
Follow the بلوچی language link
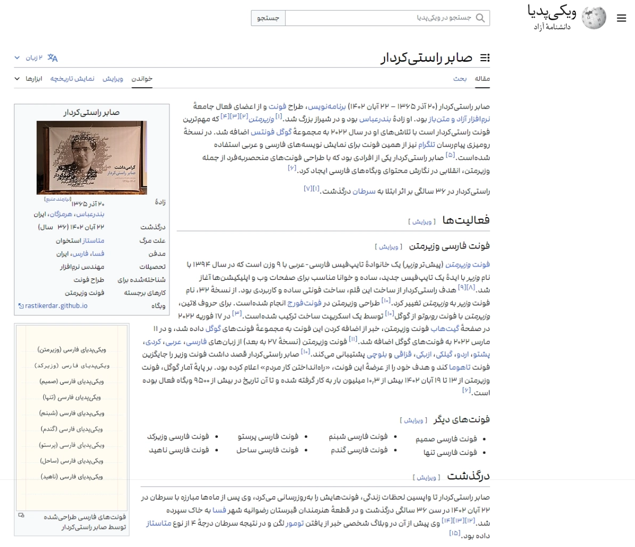(x=377, y=354)
